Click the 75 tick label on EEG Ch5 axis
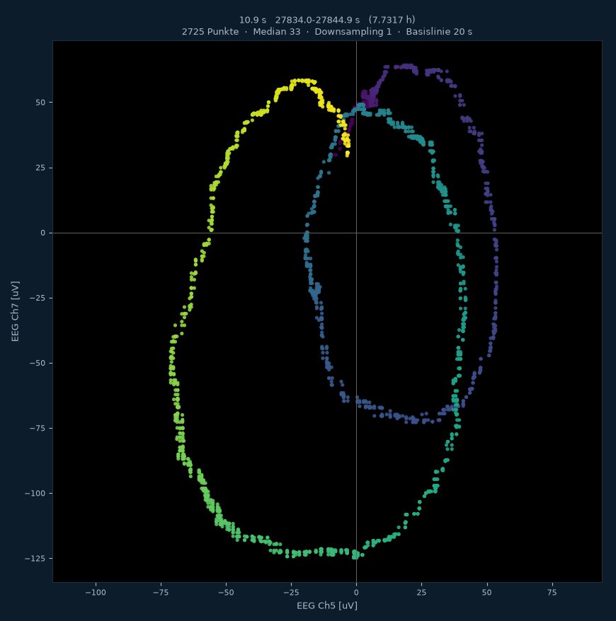The height and width of the screenshot is (621, 616). 552,593
